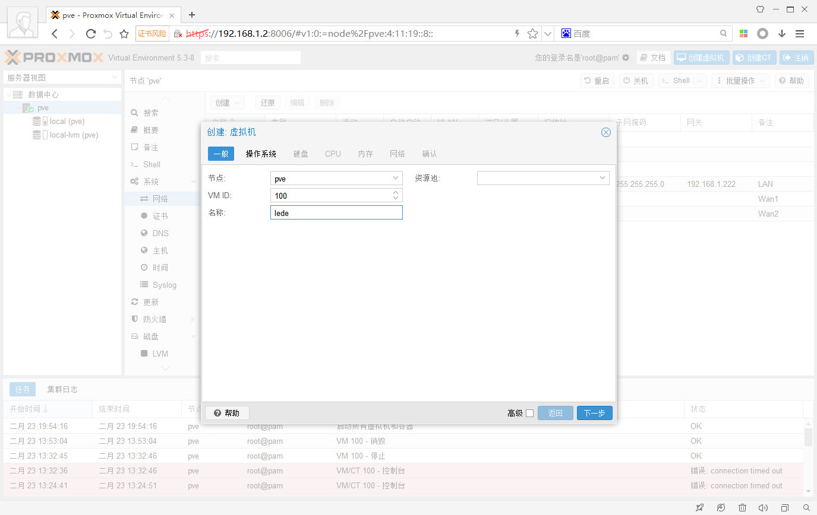Select local (pve) storage in tree
817x515 pixels.
67,121
